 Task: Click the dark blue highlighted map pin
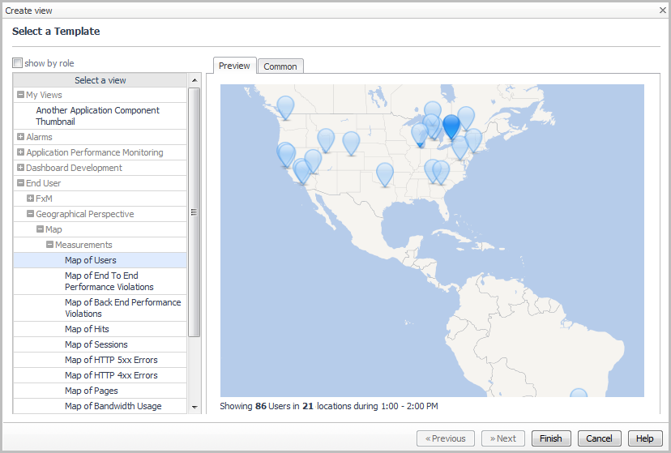tap(451, 126)
